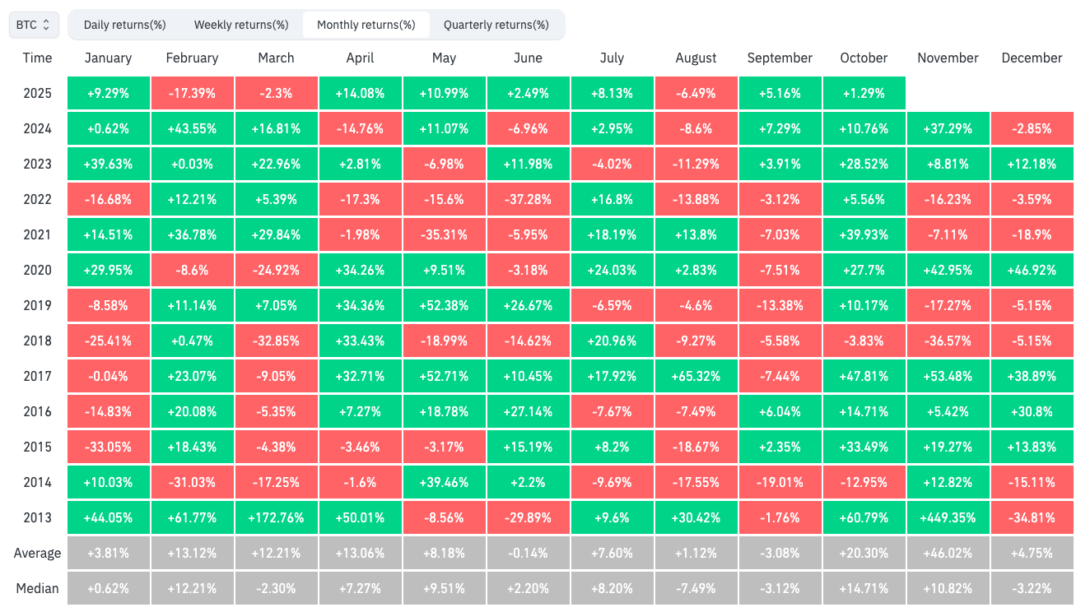Select the 2025 February -17.39% cell
The image size is (1090, 612).
(192, 93)
